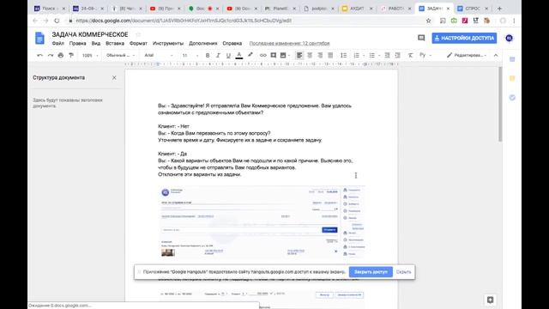
Task: Print the document with printer icon
Action: [x=61, y=55]
